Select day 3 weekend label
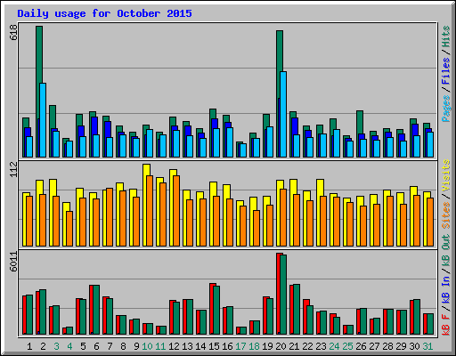This screenshot has width=456, height=356. (x=56, y=346)
